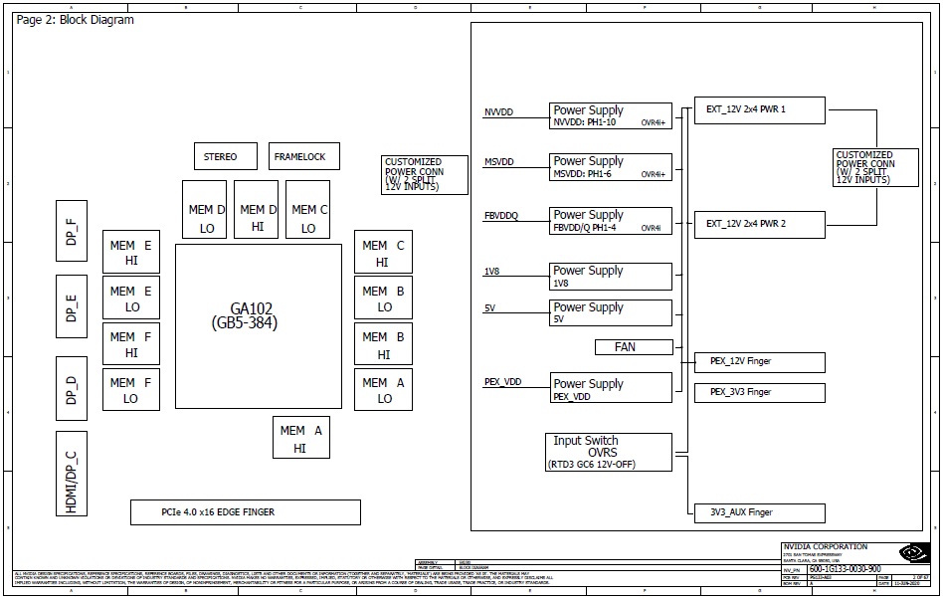Select the PCIe 4.0 x16 EDGE FINGER block
This screenshot has width=943, height=599.
(246, 512)
